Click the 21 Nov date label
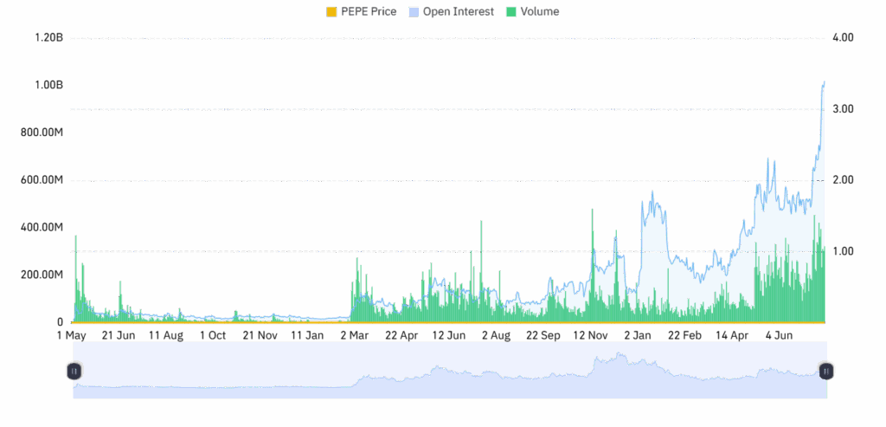886x427 pixels. click(x=260, y=336)
